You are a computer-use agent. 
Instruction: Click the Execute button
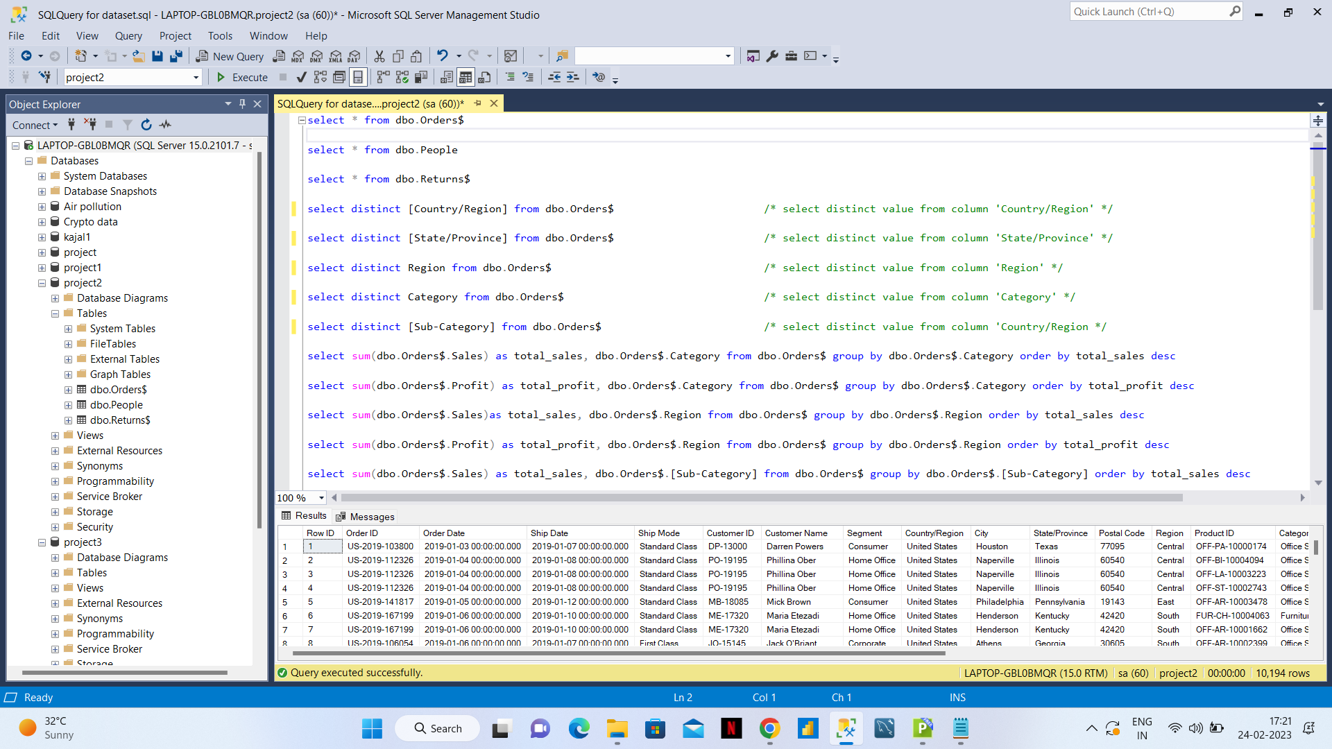point(242,77)
